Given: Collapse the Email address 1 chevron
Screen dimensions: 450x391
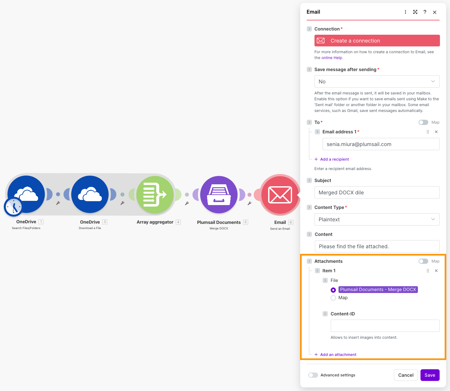Looking at the screenshot, I should tap(317, 132).
